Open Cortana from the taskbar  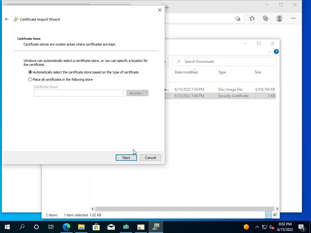[36, 227]
